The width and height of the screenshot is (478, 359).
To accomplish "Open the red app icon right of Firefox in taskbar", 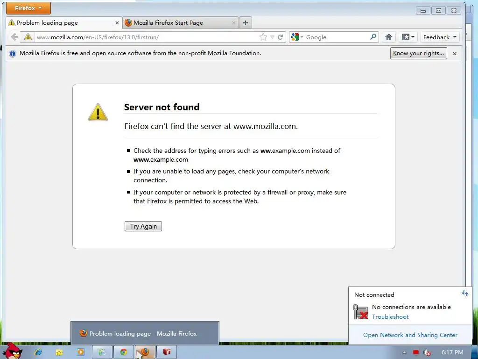I will pos(167,352).
